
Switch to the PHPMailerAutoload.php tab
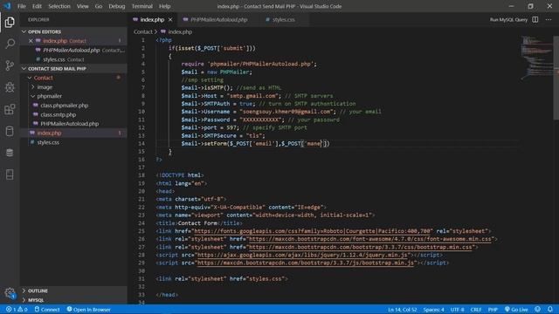(x=218, y=19)
